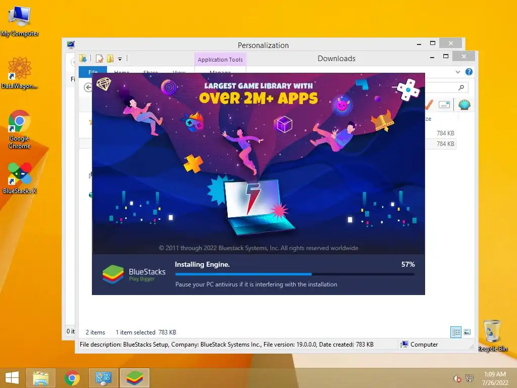Launch Google Chrome from the desktop
This screenshot has height=388, width=517.
(x=20, y=129)
